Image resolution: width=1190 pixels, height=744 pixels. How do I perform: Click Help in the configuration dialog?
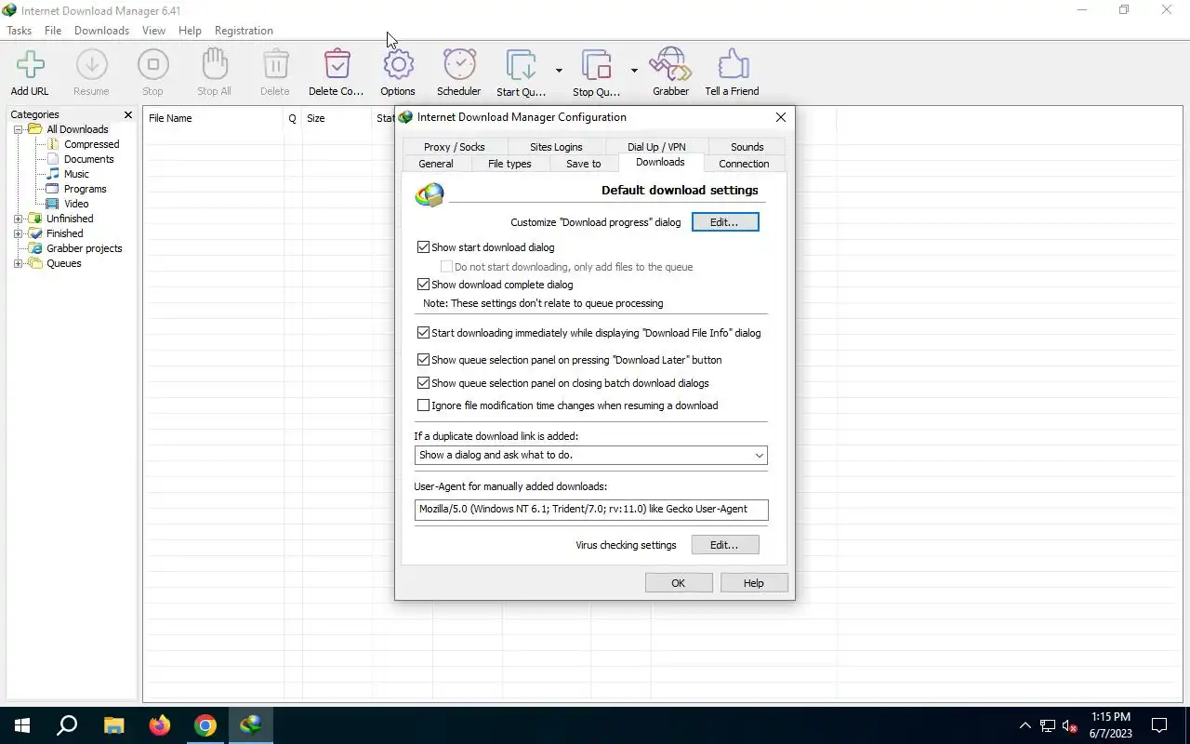pyautogui.click(x=754, y=583)
